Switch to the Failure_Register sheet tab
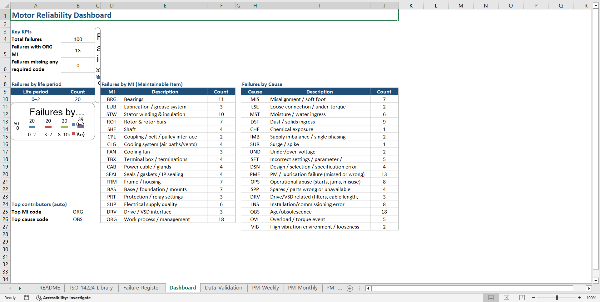The image size is (600, 302). tap(141, 288)
